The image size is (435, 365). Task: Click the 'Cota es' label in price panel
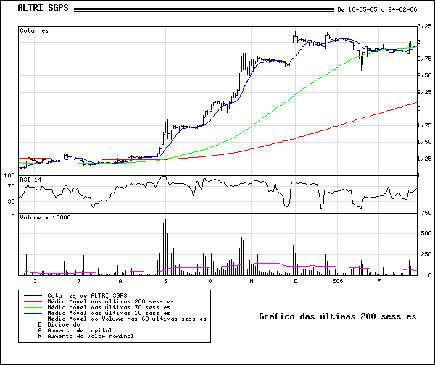pyautogui.click(x=34, y=30)
